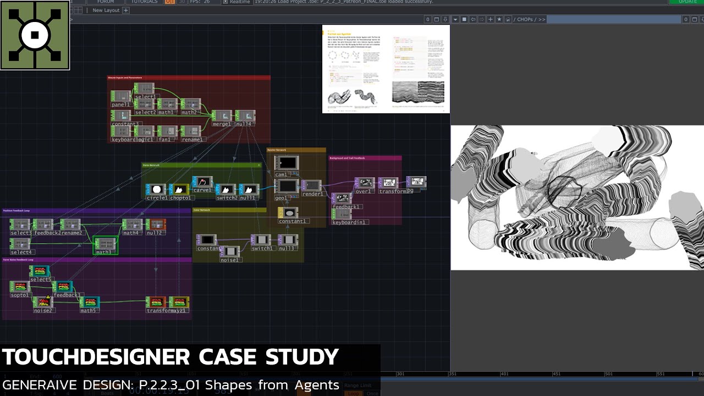Select the keyboardin1 node
Screen dimensions: 704x396
tap(342, 215)
